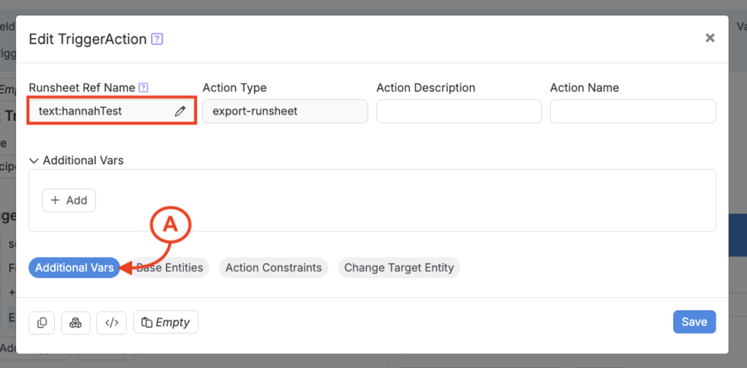Switch to the Base Entities tab
The width and height of the screenshot is (747, 368).
(x=169, y=268)
